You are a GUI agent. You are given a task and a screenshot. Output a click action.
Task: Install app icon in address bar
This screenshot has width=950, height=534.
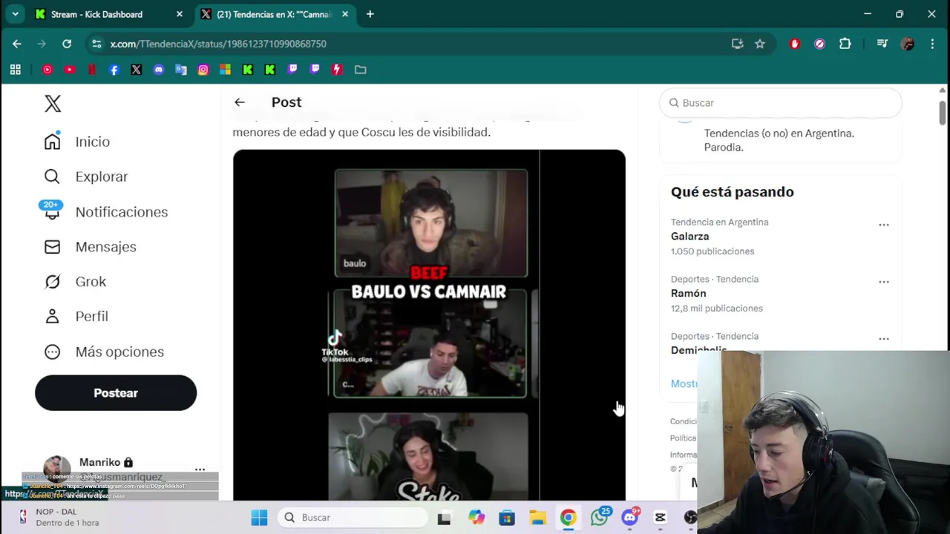click(x=737, y=44)
